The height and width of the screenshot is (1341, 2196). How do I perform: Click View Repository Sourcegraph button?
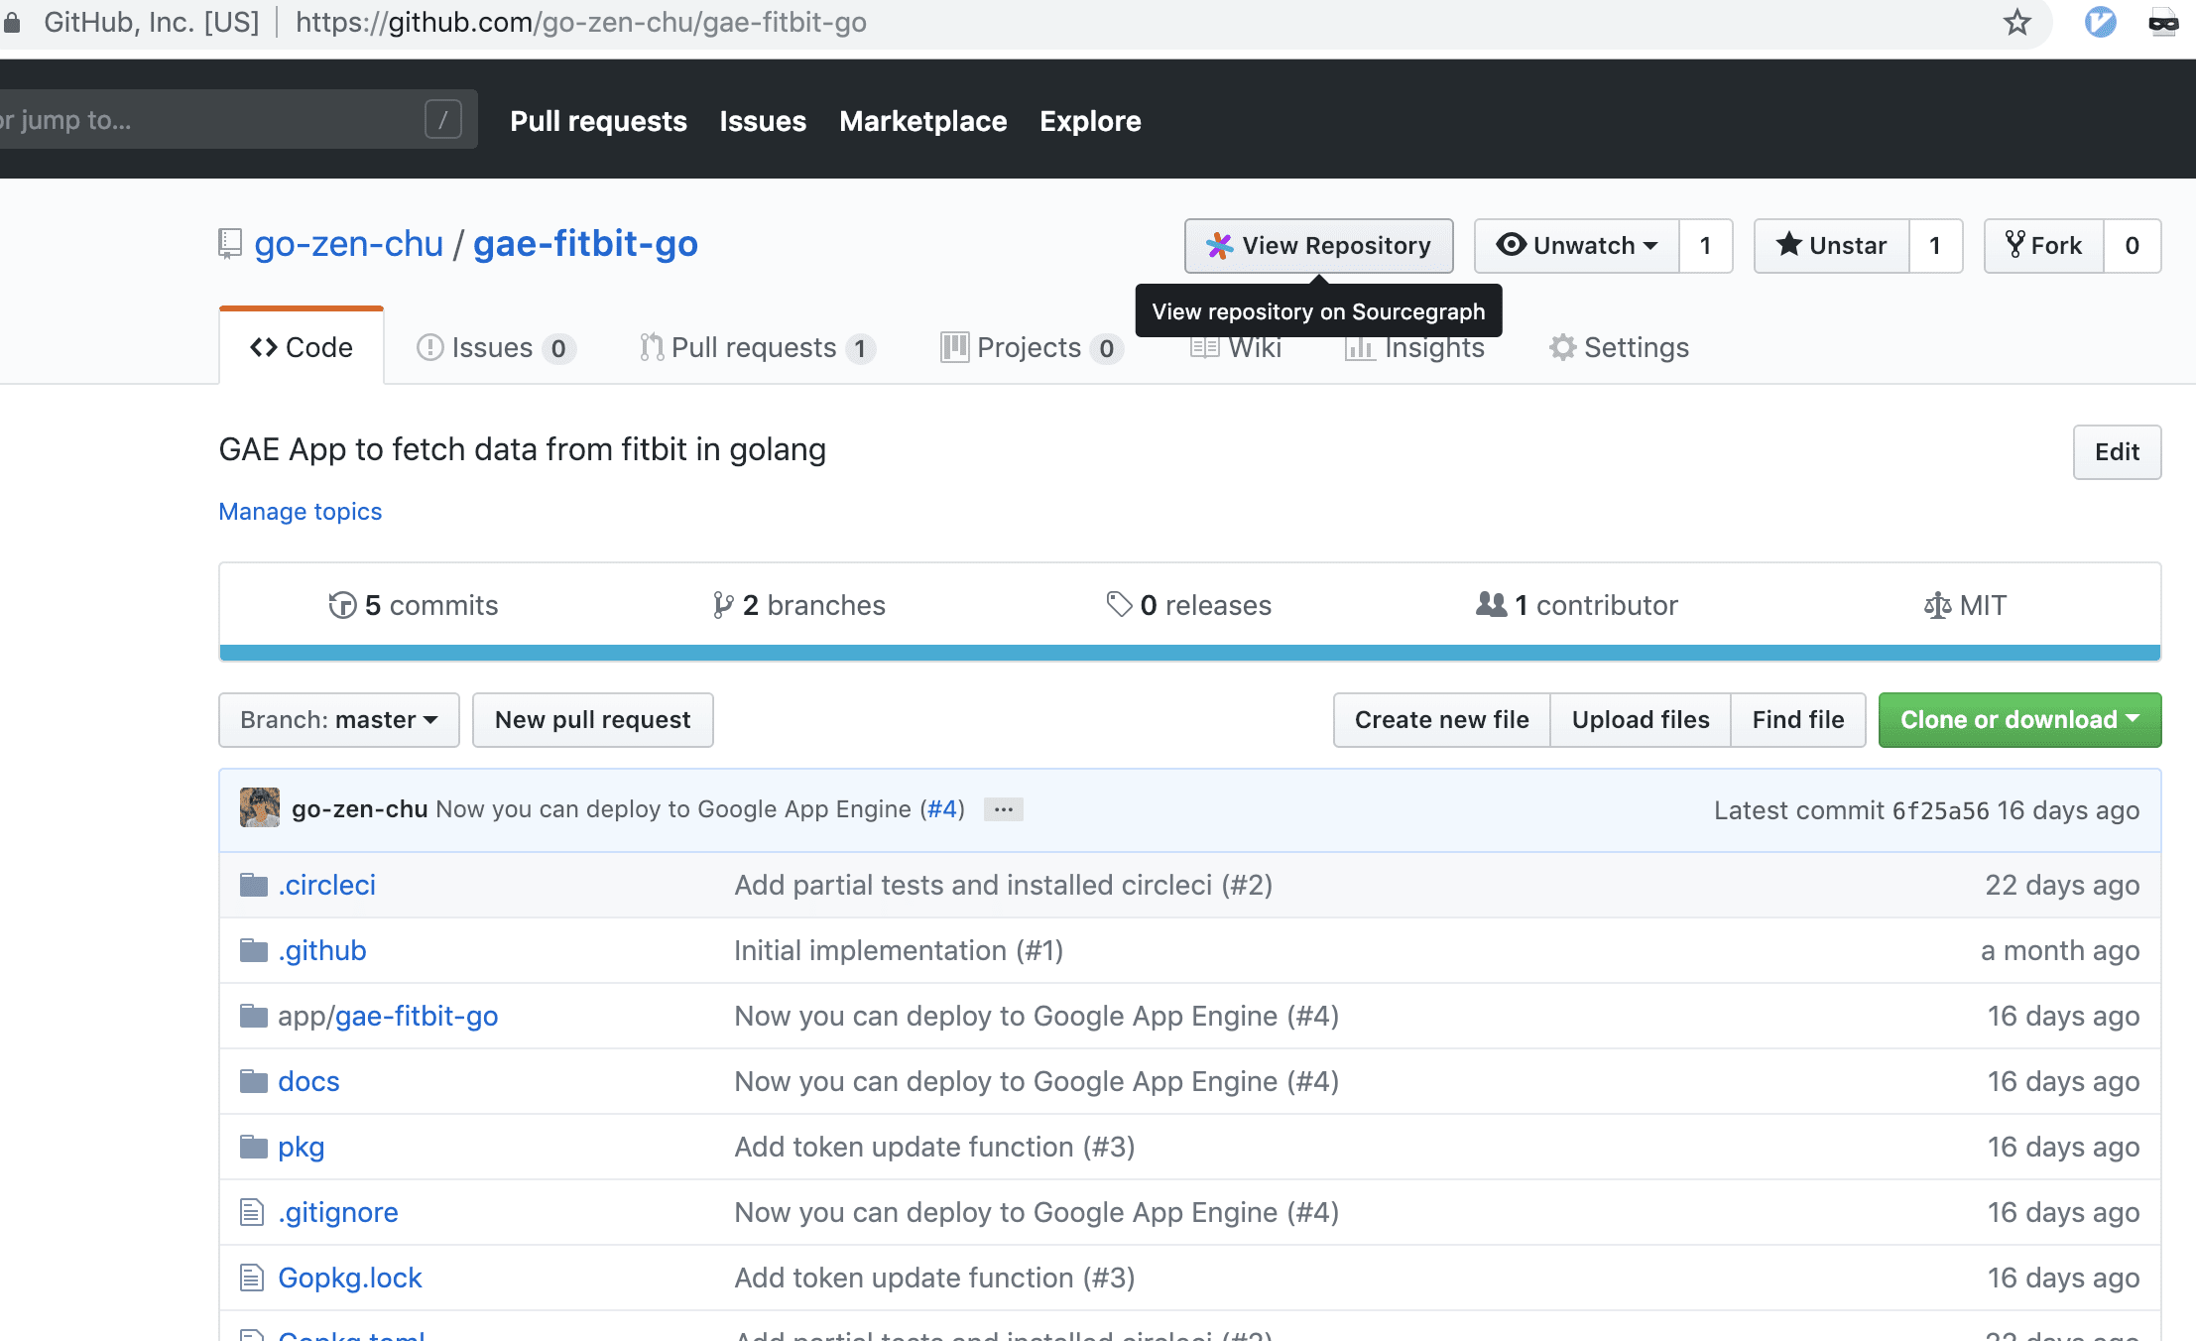pyautogui.click(x=1319, y=245)
